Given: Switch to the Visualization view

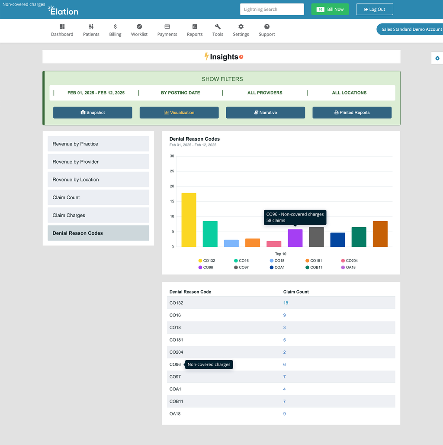Looking at the screenshot, I should coord(179,113).
